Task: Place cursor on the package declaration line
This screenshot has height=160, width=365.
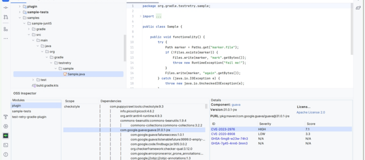Action: 176,6
